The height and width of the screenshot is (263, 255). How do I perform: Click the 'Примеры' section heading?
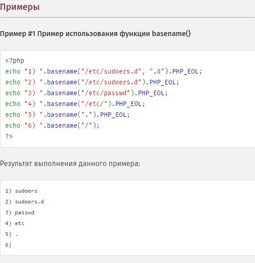(x=20, y=7)
